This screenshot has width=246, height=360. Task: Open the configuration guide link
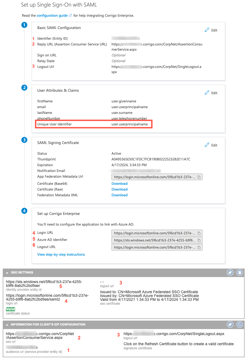point(52,16)
